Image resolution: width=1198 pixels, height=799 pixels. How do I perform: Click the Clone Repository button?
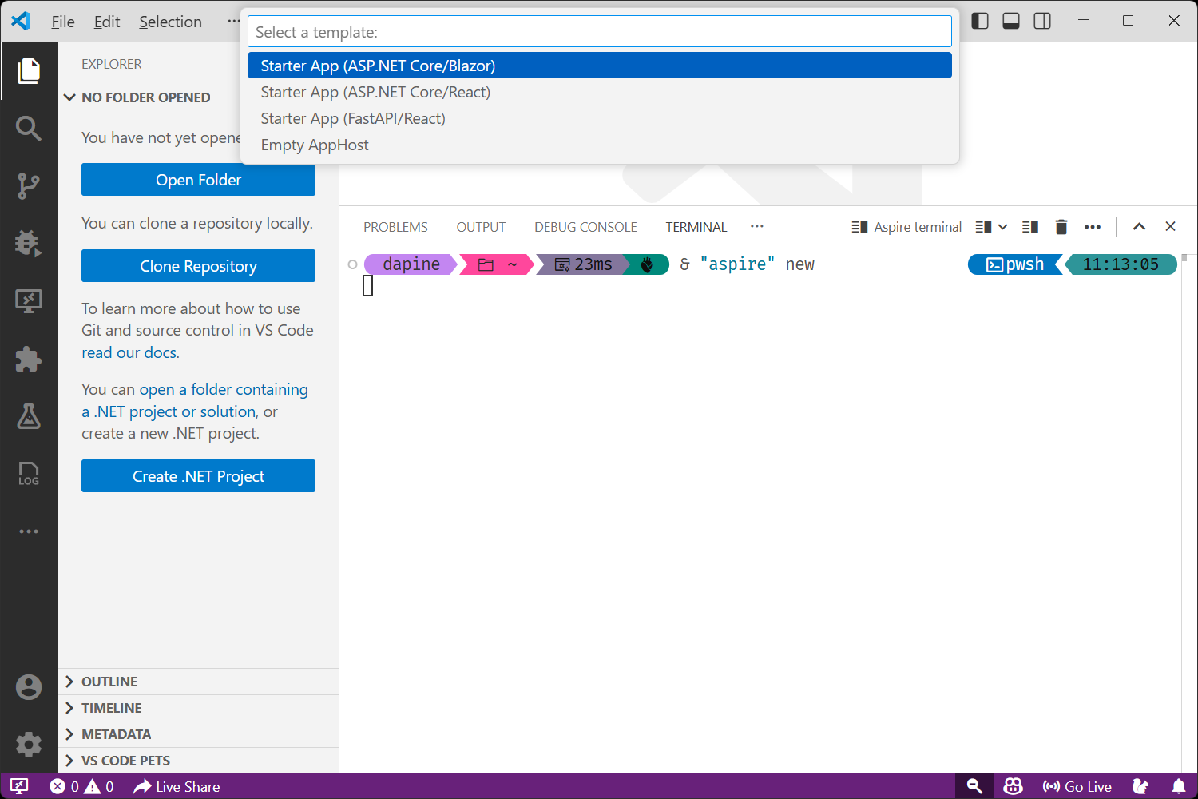(198, 265)
